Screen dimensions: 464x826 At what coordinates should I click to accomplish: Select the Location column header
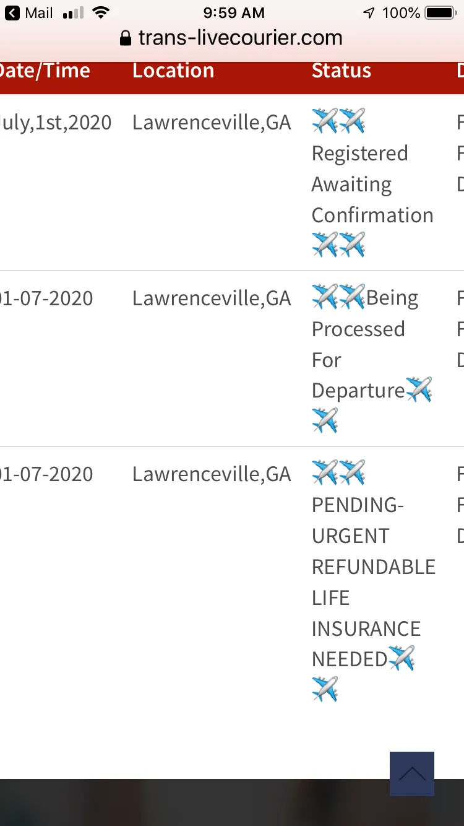tap(173, 71)
